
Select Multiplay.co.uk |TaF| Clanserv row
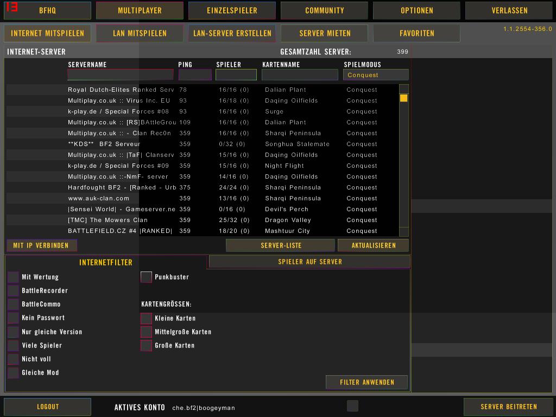[x=202, y=155]
